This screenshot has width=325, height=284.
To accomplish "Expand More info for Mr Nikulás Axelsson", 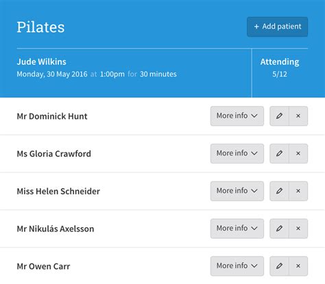I will pyautogui.click(x=237, y=229).
